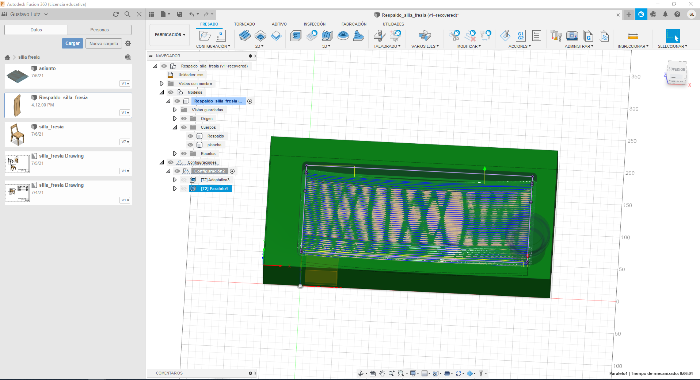Viewport: 700px width, 380px height.
Task: Collapse the Cuerpos folder
Action: click(175, 127)
